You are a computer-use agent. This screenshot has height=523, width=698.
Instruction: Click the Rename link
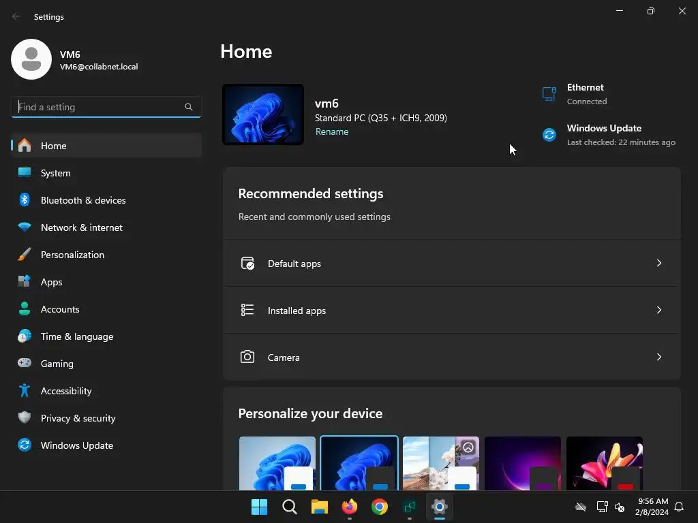[x=332, y=131]
